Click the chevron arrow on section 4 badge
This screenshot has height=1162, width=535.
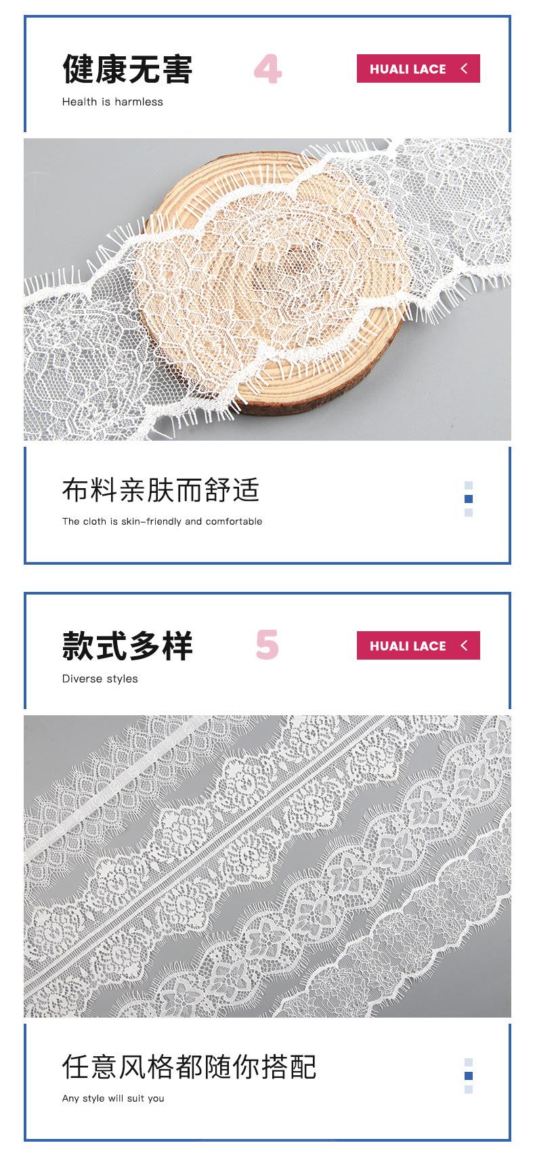[x=464, y=68]
